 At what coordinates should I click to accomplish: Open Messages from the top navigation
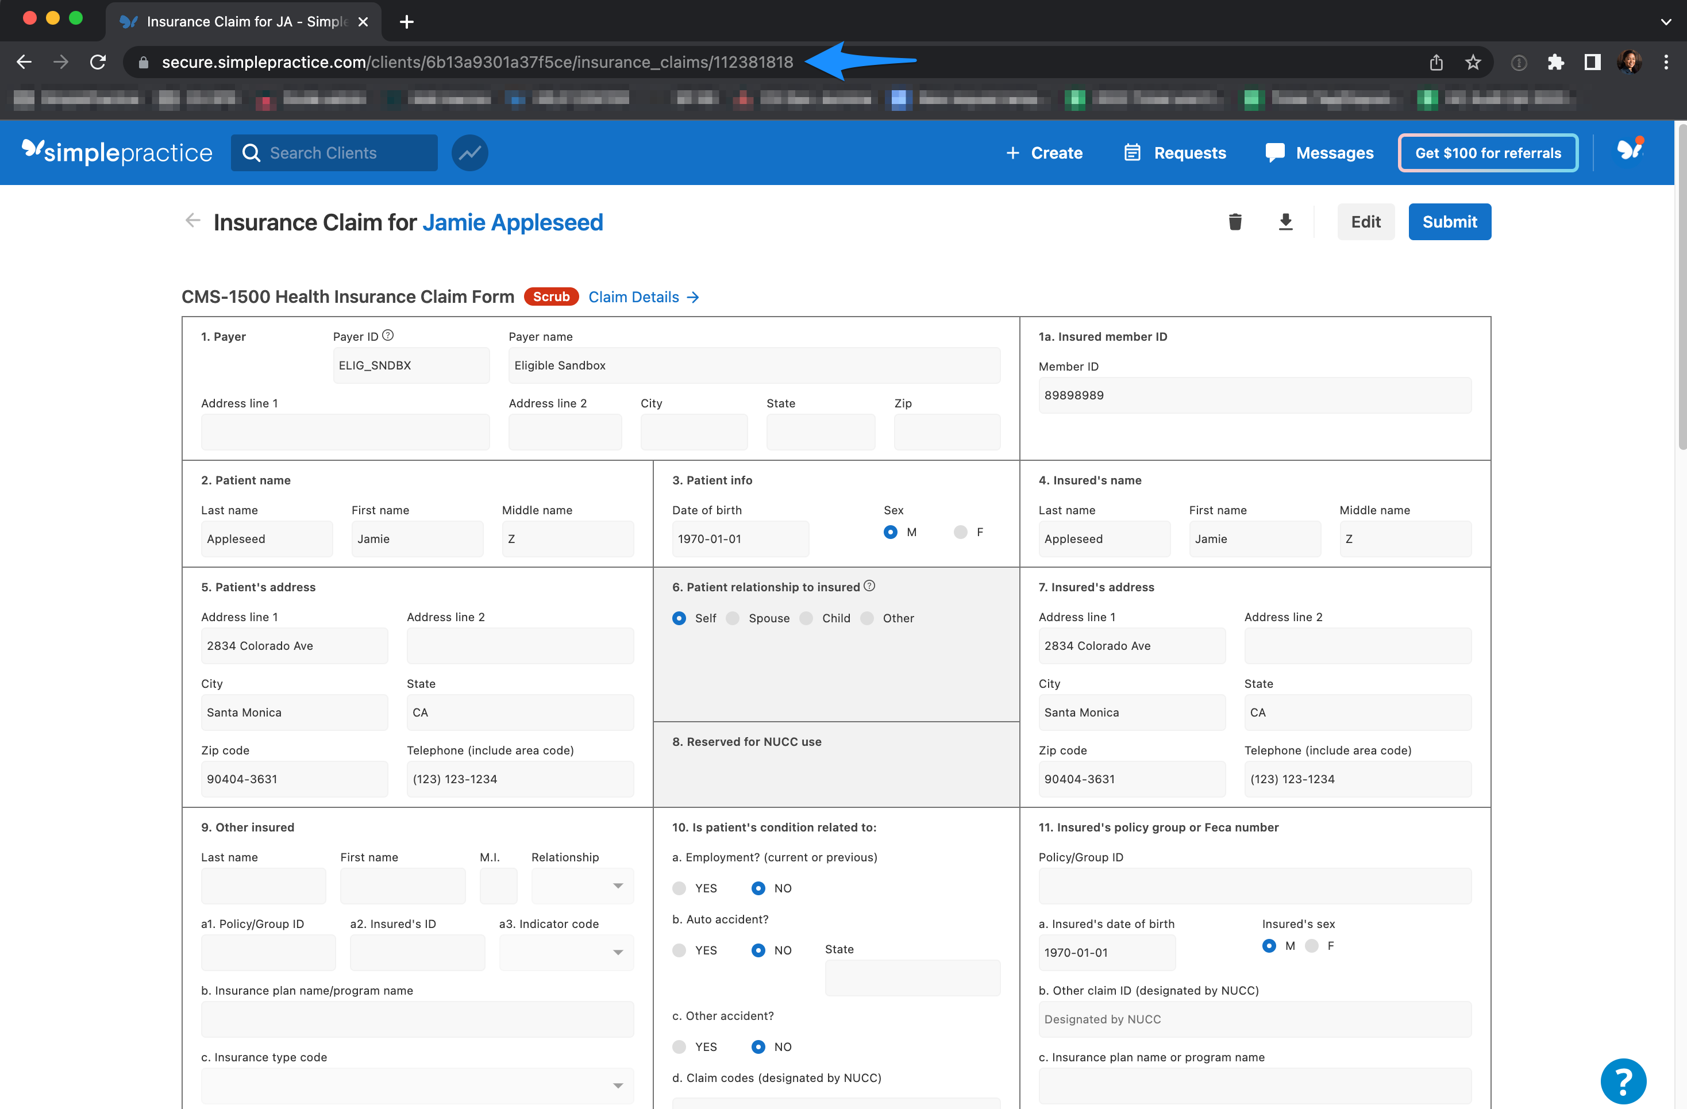[x=1319, y=152]
